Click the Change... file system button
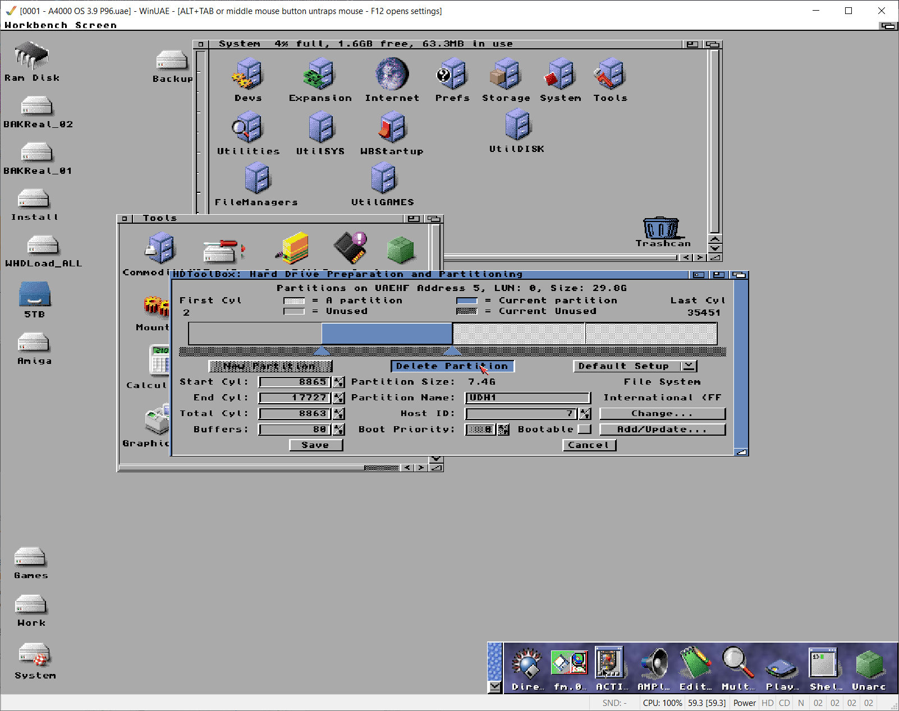 tap(662, 413)
